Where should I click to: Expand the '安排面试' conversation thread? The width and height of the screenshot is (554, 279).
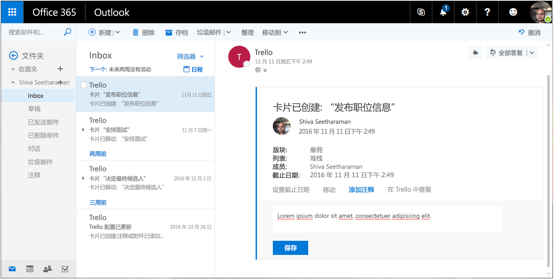point(83,130)
